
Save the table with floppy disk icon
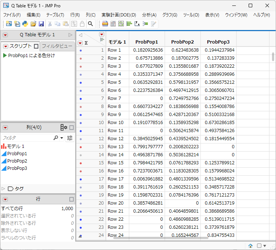[x=41, y=24]
